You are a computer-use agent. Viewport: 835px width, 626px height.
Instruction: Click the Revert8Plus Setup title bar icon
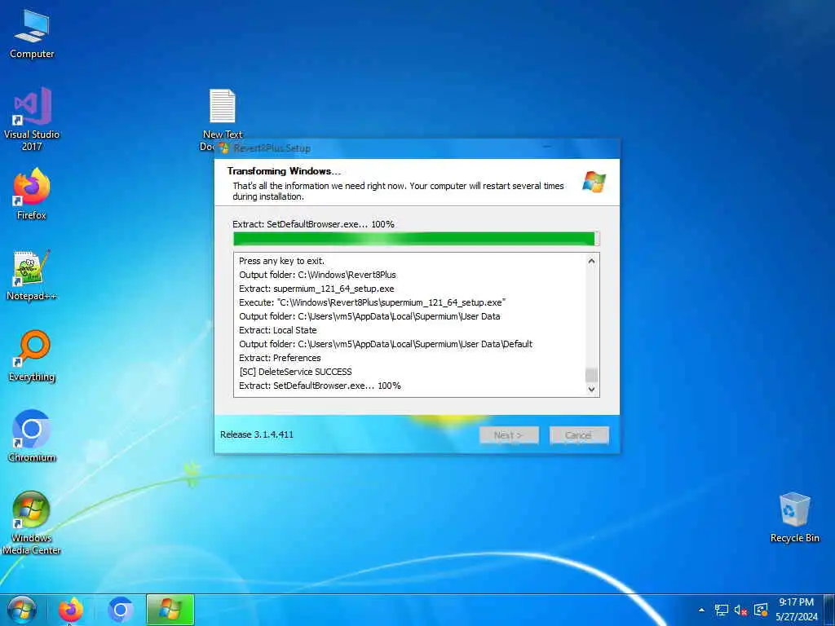point(224,148)
